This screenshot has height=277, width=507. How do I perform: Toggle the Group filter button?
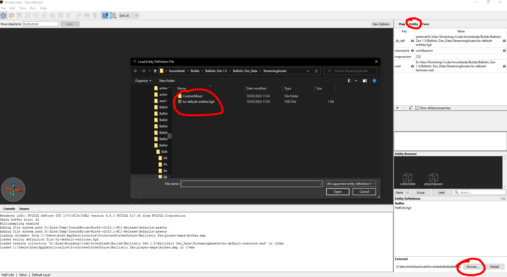(x=420, y=193)
